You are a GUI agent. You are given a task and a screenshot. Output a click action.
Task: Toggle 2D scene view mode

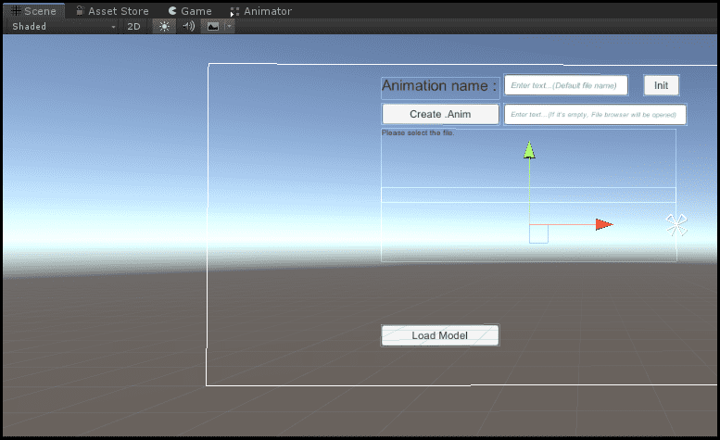click(x=133, y=27)
